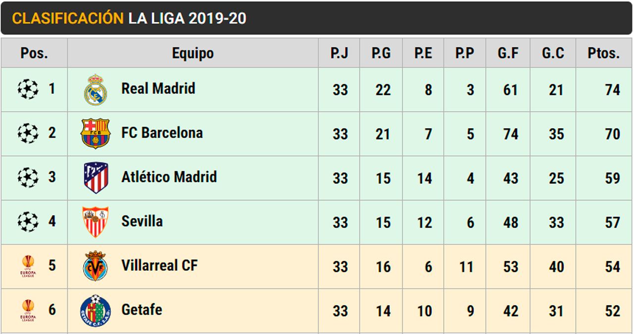
Task: Click the Champions League icon beside position 1
Action: (28, 90)
